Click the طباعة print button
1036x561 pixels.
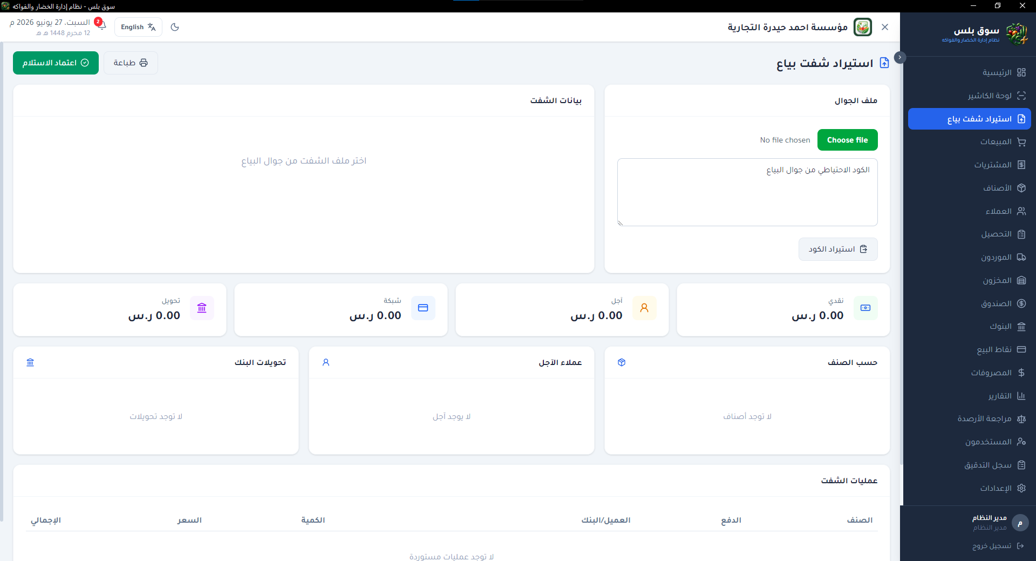131,63
